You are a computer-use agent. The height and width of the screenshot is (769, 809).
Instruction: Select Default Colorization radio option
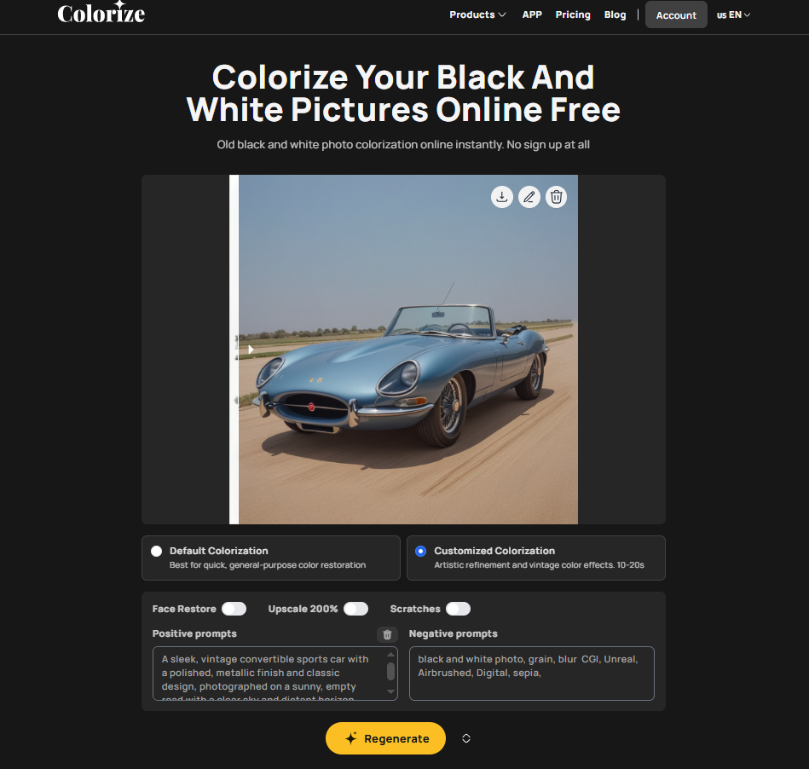coord(156,552)
